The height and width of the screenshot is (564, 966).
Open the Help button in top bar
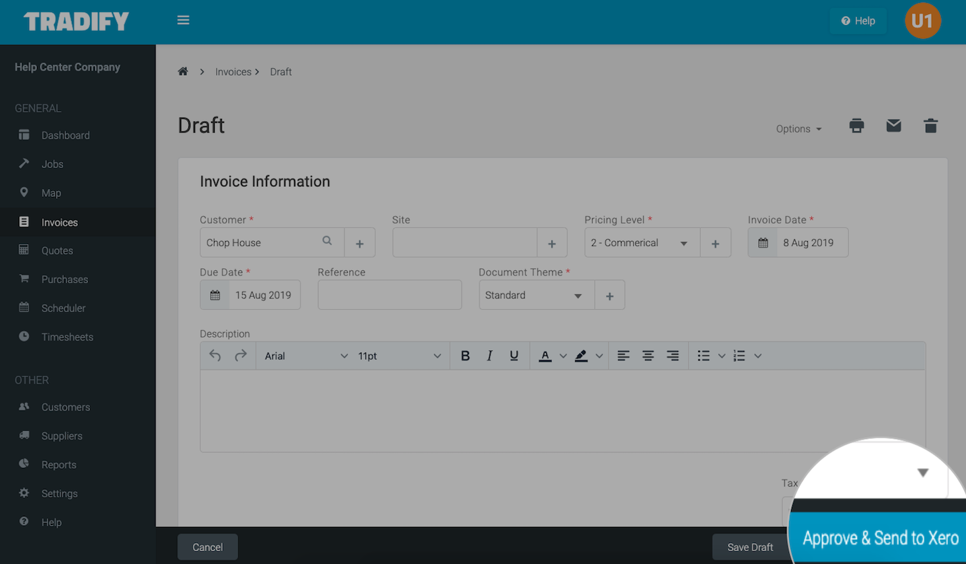(x=858, y=21)
